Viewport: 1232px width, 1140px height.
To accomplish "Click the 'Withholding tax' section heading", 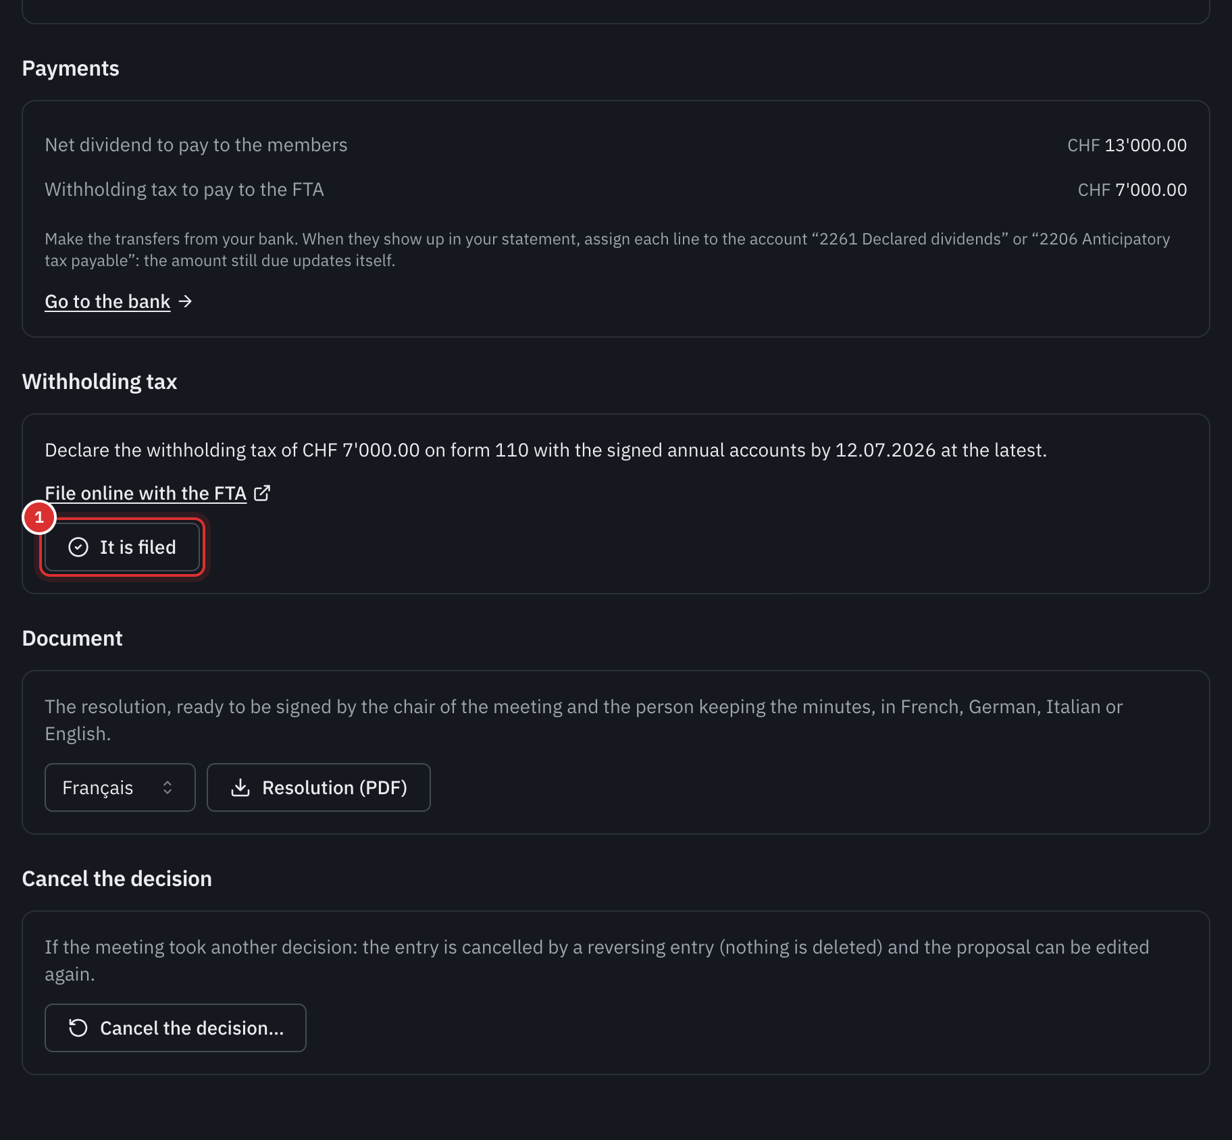I will [99, 382].
